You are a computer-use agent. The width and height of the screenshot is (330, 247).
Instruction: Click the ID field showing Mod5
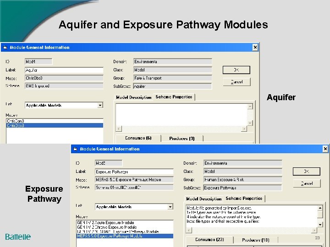(109, 163)
